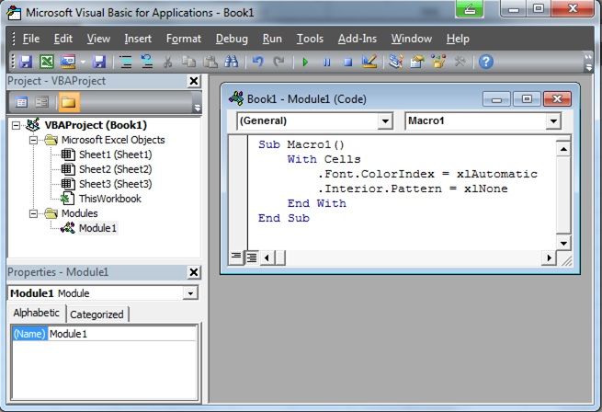Click the Copy icon in the toolbar
Image resolution: width=602 pixels, height=412 pixels.
pos(188,62)
